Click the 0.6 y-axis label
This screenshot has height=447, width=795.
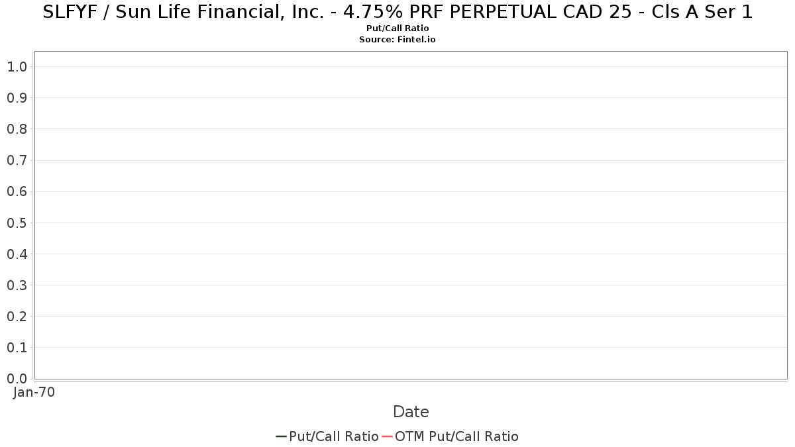tap(17, 191)
